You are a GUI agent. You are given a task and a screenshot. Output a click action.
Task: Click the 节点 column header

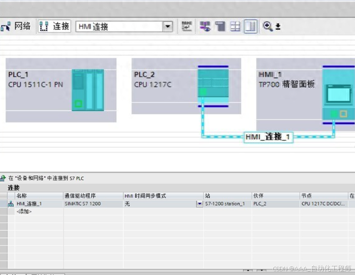(324, 196)
